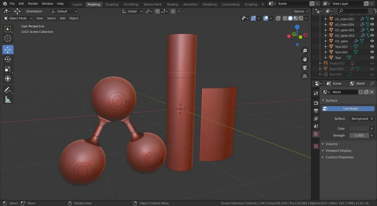Click the viewport View menu button

click(x=39, y=18)
